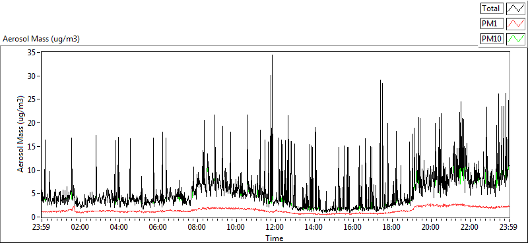Click the vertical Aerosol Mass axis label

[21, 134]
